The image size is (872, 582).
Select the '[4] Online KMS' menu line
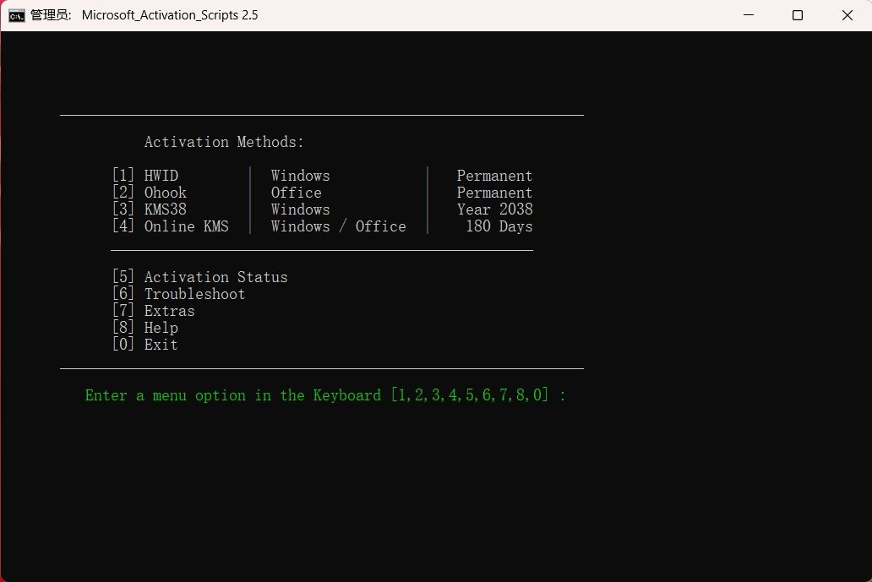170,226
